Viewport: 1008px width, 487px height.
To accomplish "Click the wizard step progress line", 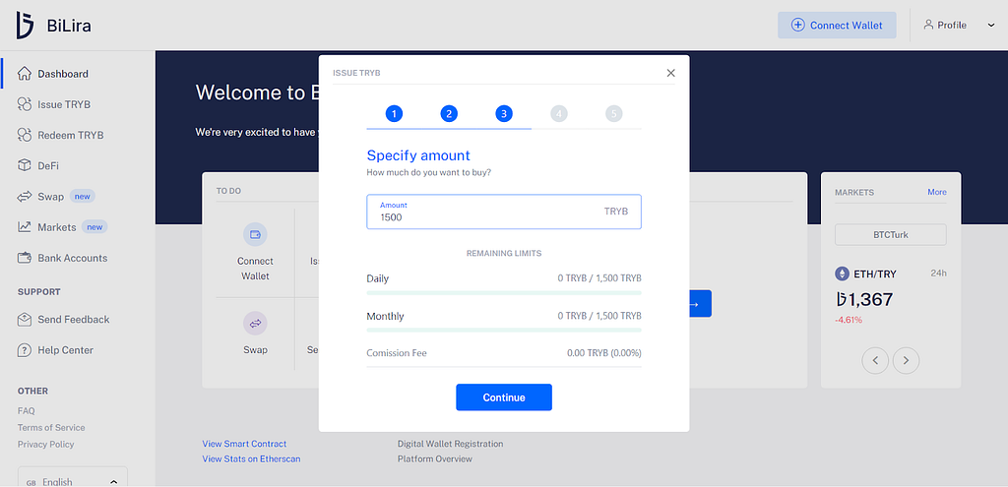I will point(504,129).
